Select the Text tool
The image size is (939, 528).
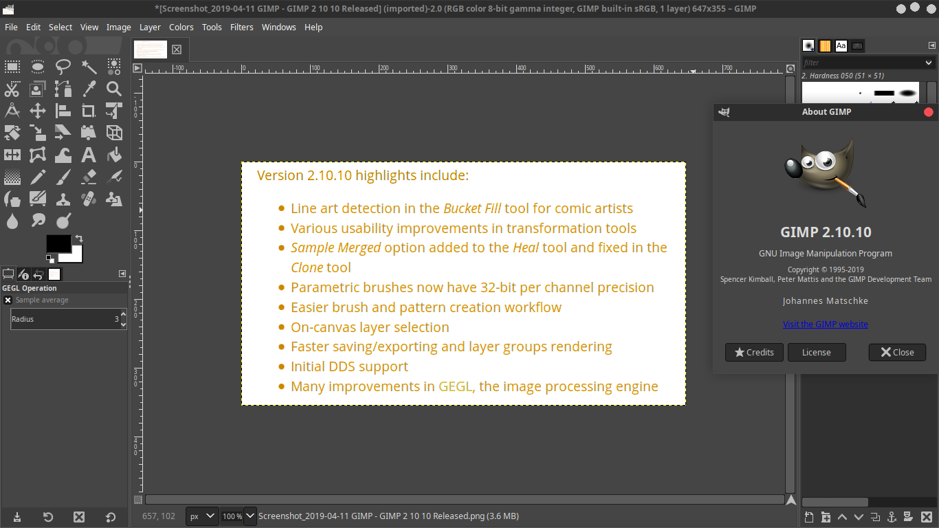pyautogui.click(x=89, y=155)
